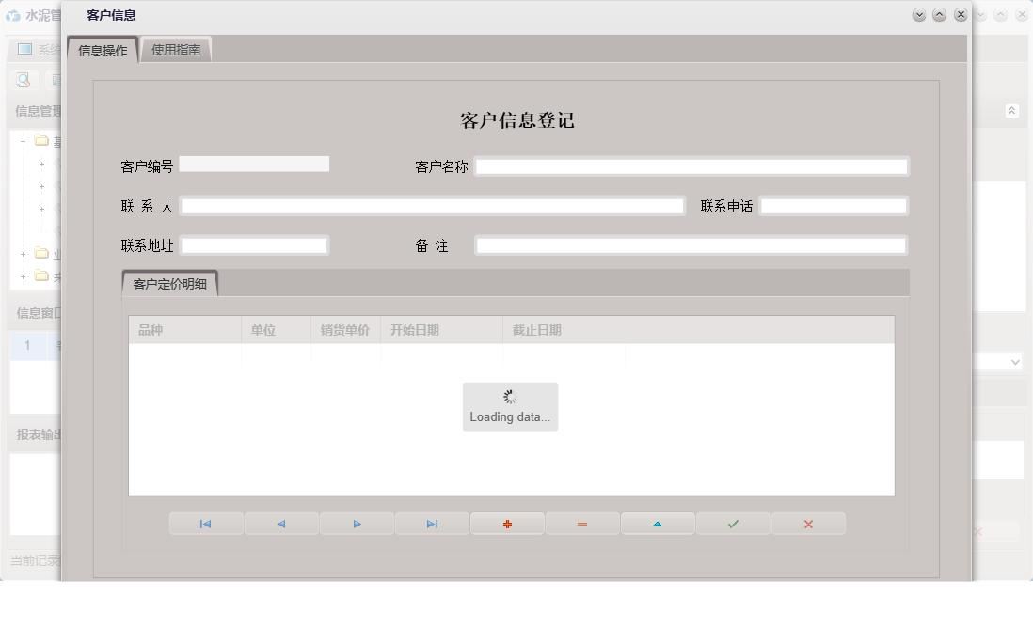Navigate to the first record icon
Screen dimensions: 1033x644
(206, 523)
